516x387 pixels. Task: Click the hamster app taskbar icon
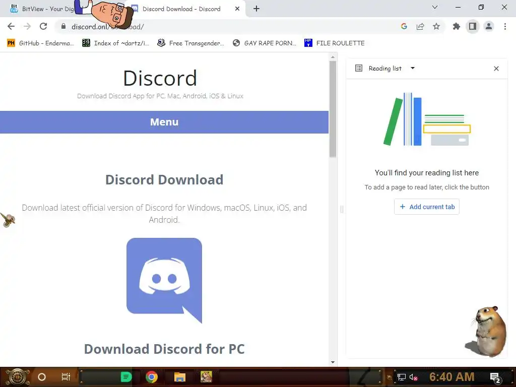point(206,377)
